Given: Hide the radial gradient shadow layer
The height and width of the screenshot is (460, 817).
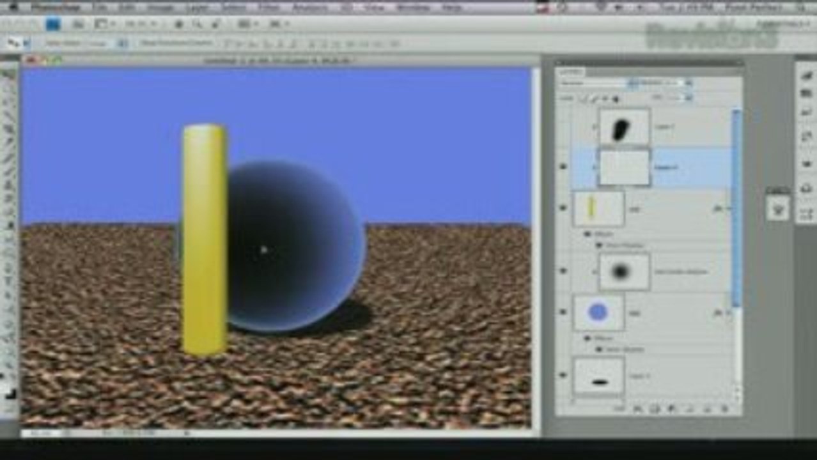Looking at the screenshot, I should (563, 271).
